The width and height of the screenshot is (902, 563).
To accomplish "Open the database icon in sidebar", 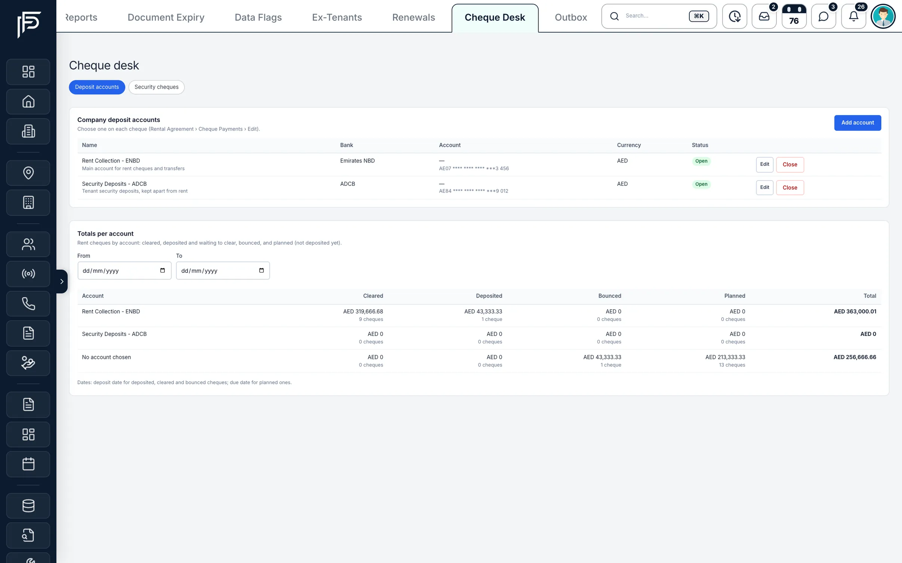I will 28,506.
